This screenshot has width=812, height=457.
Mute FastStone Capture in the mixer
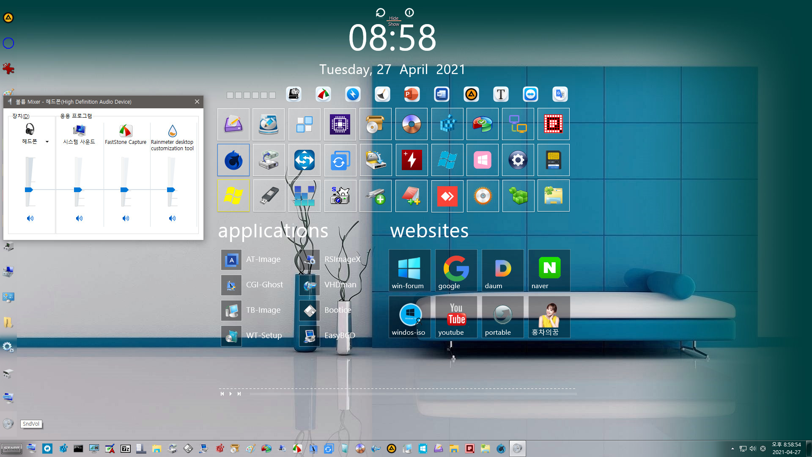click(126, 218)
